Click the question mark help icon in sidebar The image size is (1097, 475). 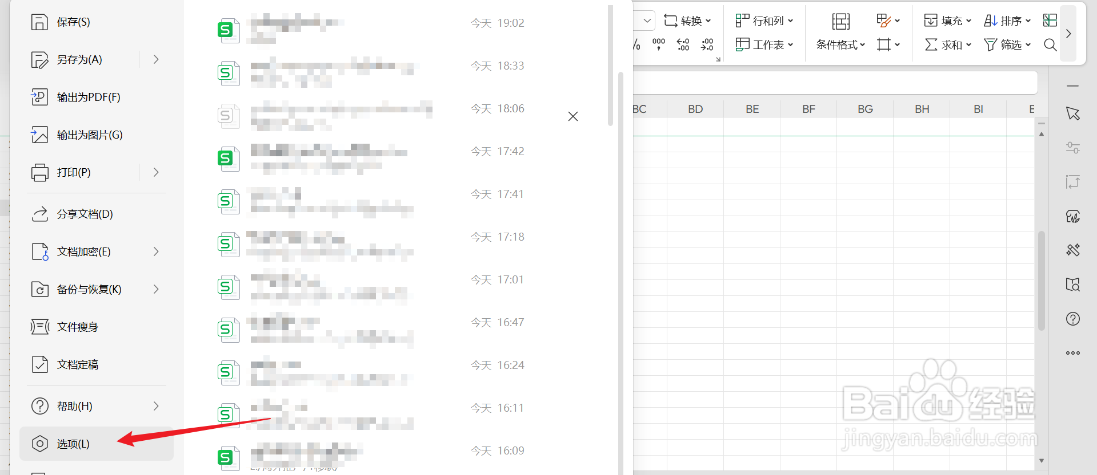click(1073, 319)
